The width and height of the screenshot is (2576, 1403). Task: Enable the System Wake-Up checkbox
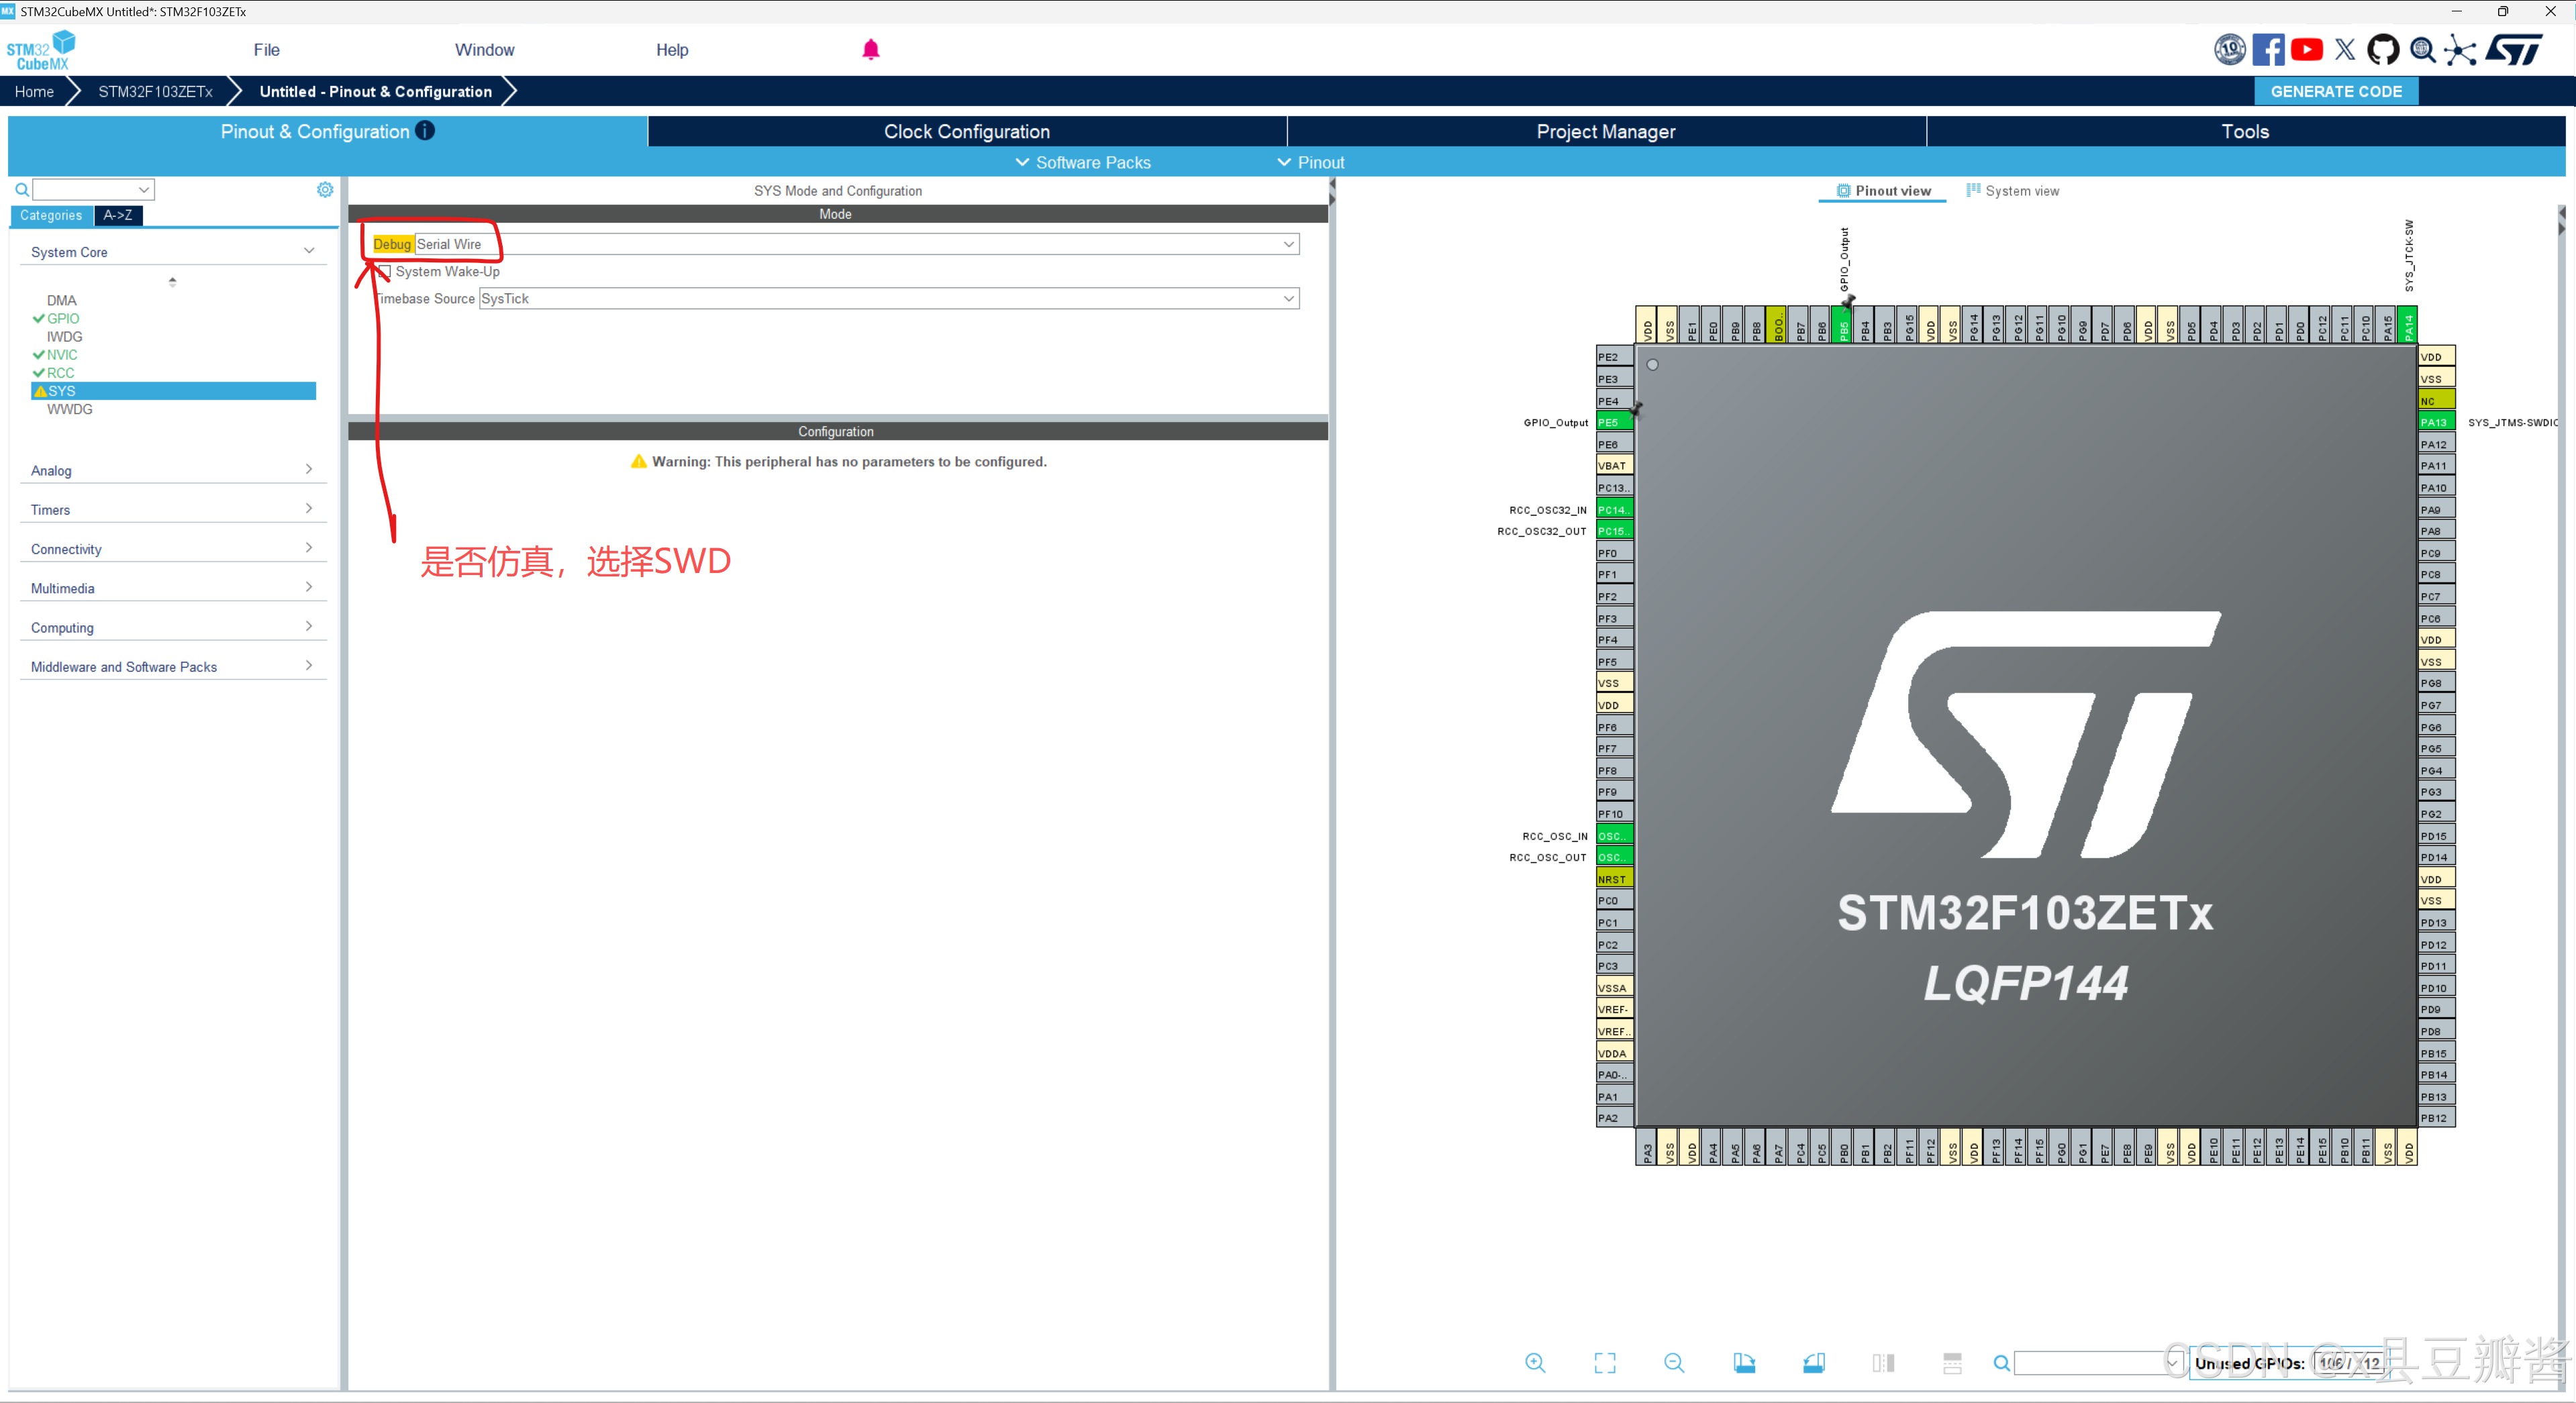coord(385,272)
